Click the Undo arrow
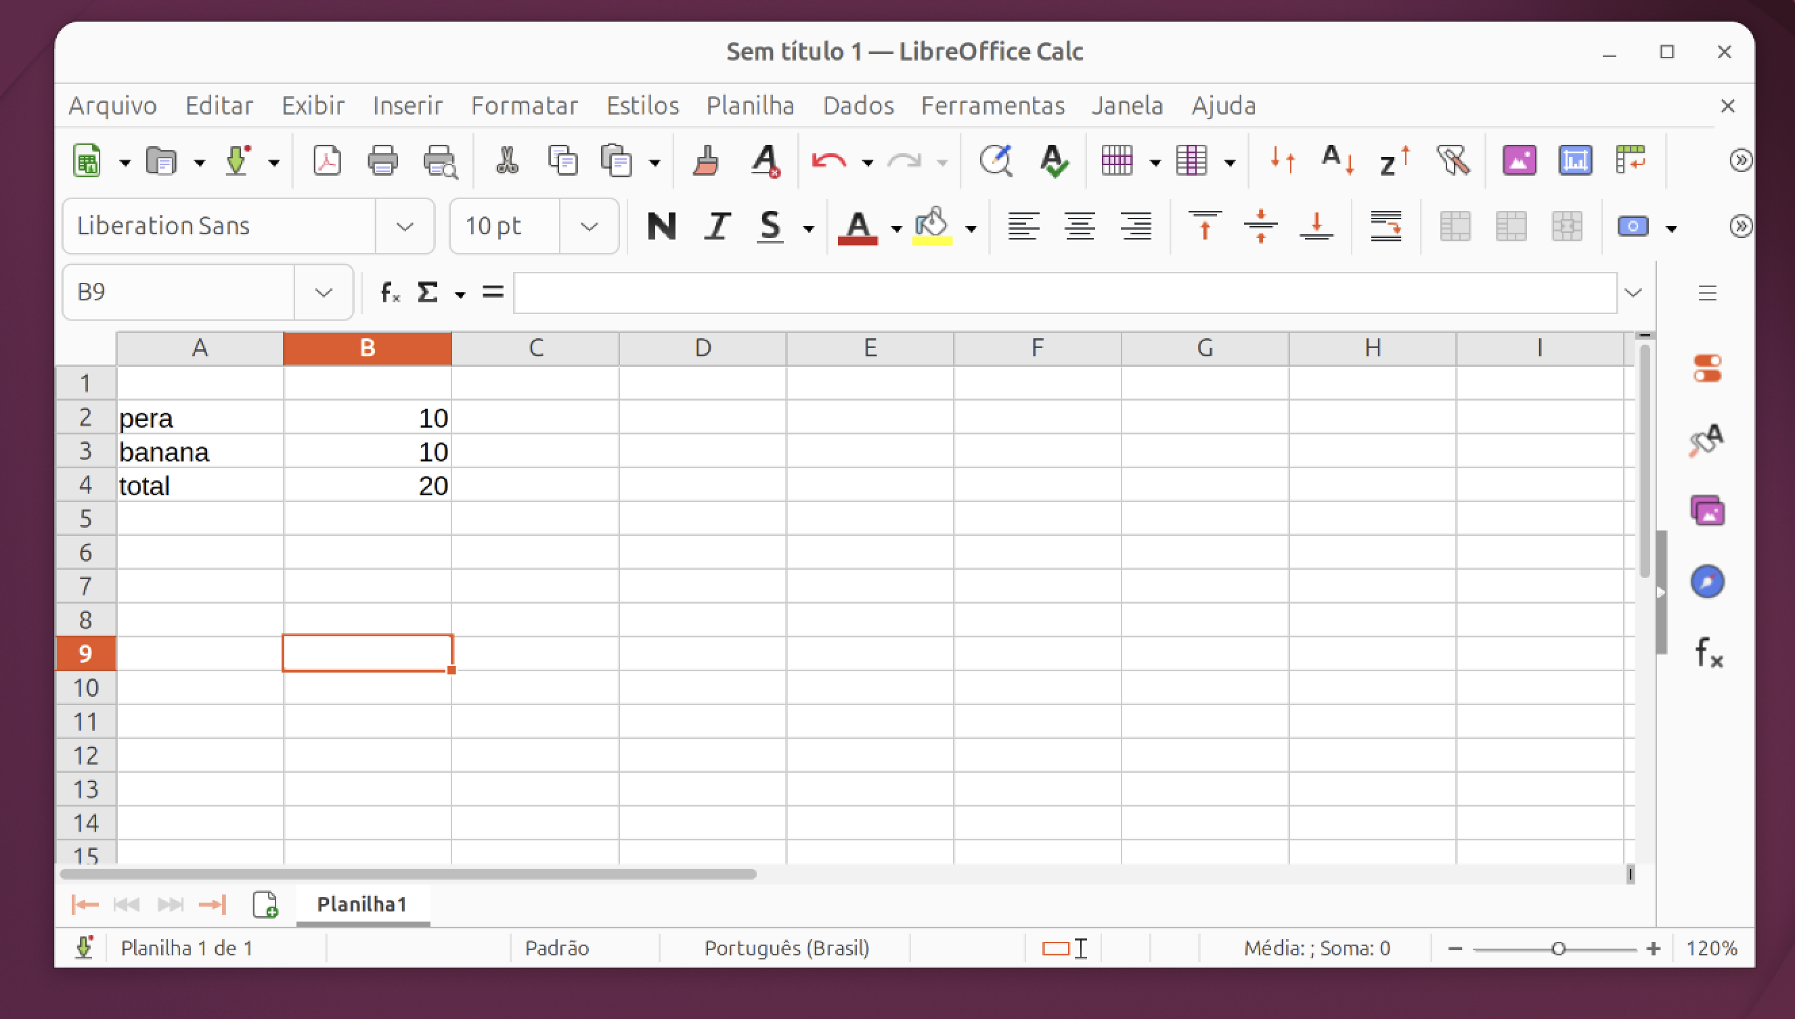This screenshot has width=1795, height=1019. tap(829, 162)
